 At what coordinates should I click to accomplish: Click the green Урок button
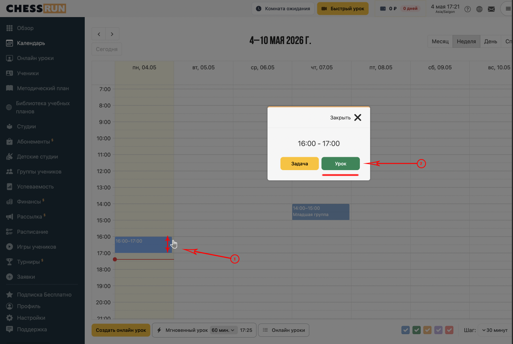point(340,164)
